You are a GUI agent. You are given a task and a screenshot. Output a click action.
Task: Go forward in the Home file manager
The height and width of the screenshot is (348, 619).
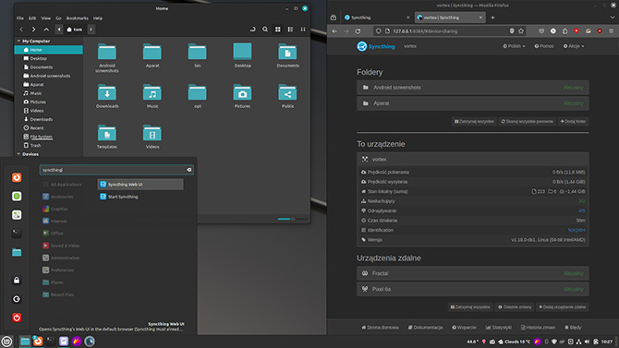click(x=33, y=30)
